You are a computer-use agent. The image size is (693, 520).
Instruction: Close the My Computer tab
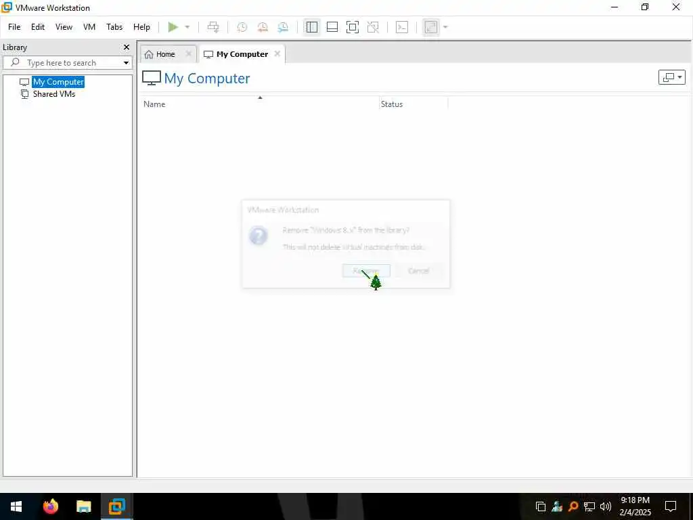[x=277, y=54]
